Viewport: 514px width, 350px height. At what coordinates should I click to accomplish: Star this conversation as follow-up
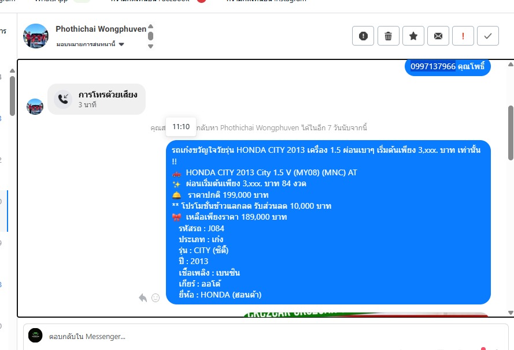pos(413,36)
